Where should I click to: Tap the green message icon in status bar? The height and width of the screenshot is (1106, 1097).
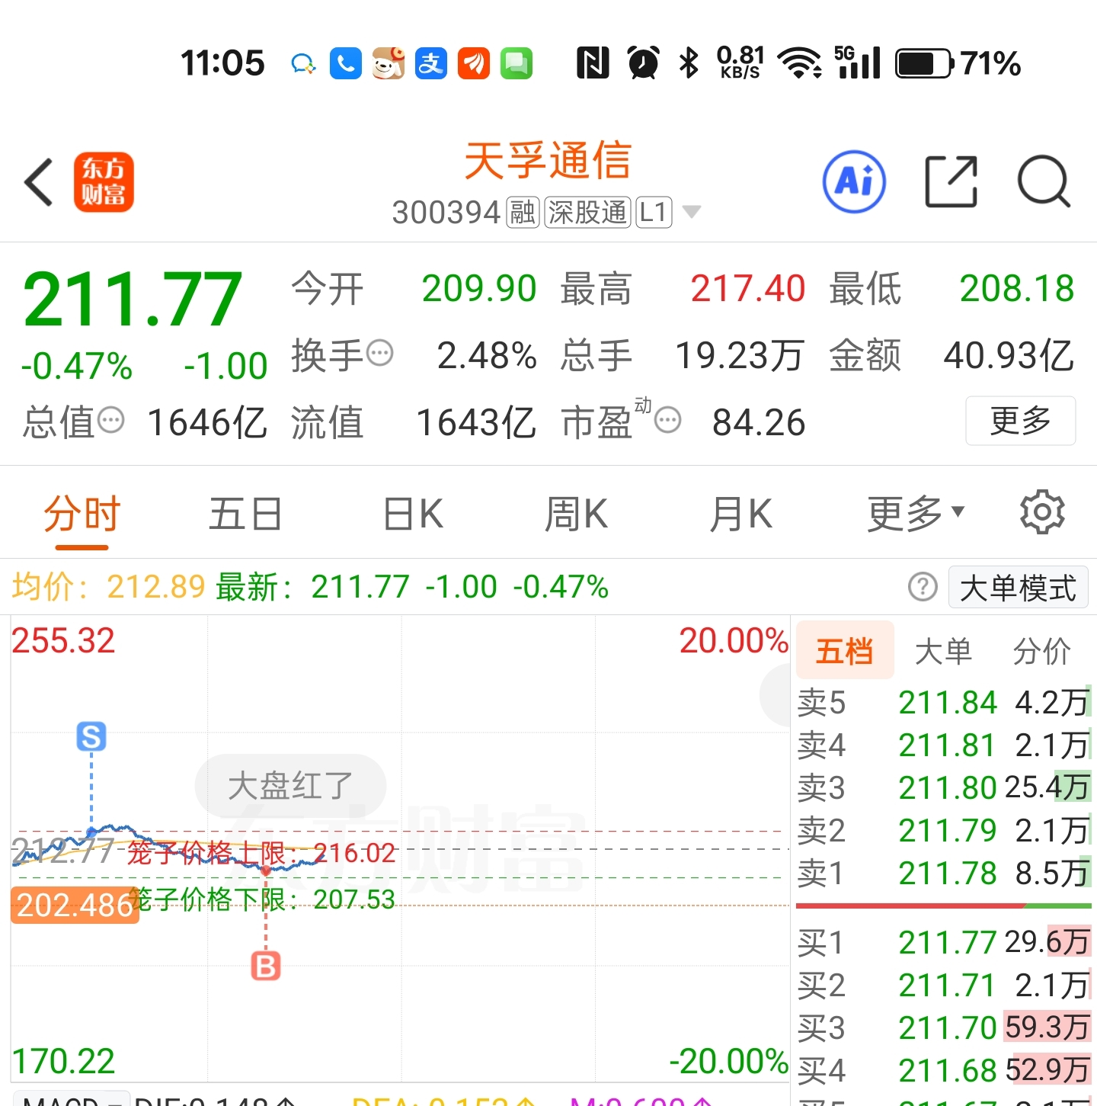point(516,63)
